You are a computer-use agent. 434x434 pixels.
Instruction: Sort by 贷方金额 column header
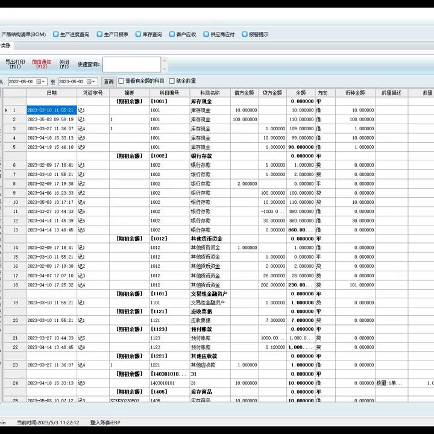tap(272, 93)
